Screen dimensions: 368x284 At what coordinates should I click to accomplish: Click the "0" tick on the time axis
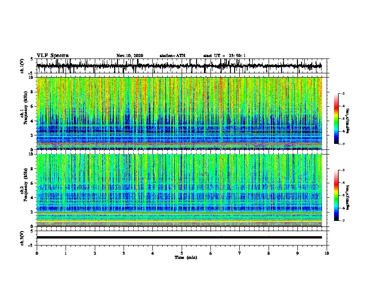click(37, 253)
